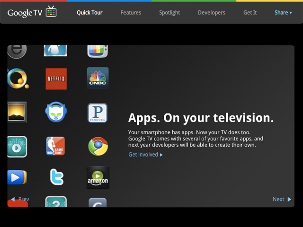
Task: Open the blue penguin-like figure icon
Action: click(55, 51)
